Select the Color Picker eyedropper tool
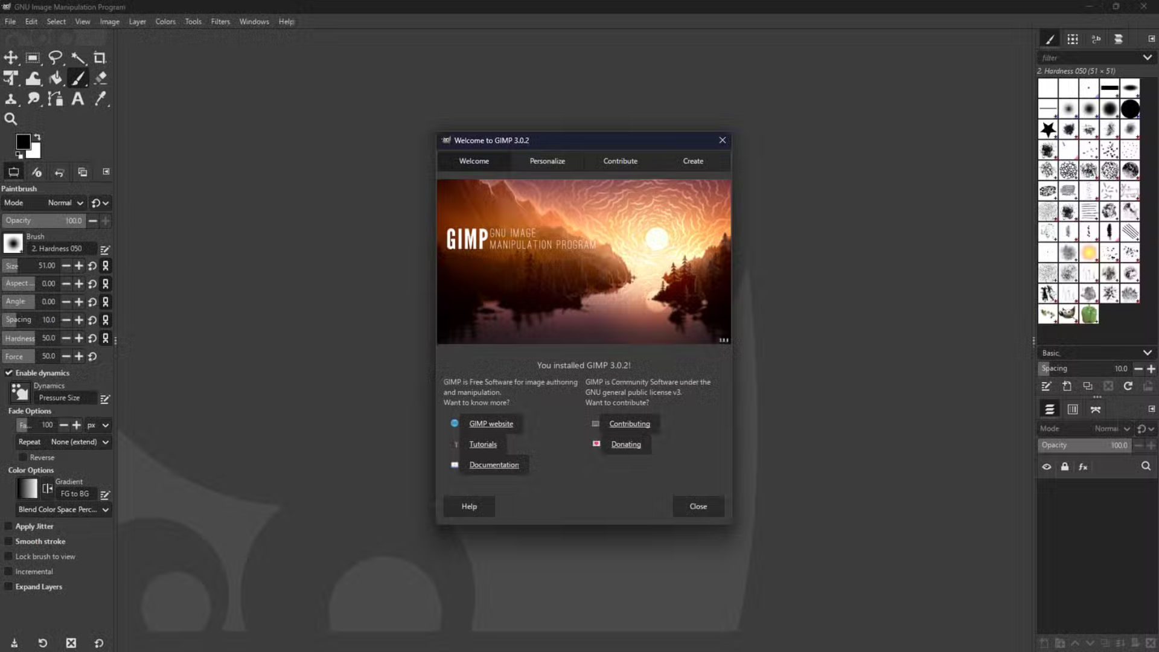 coord(101,99)
